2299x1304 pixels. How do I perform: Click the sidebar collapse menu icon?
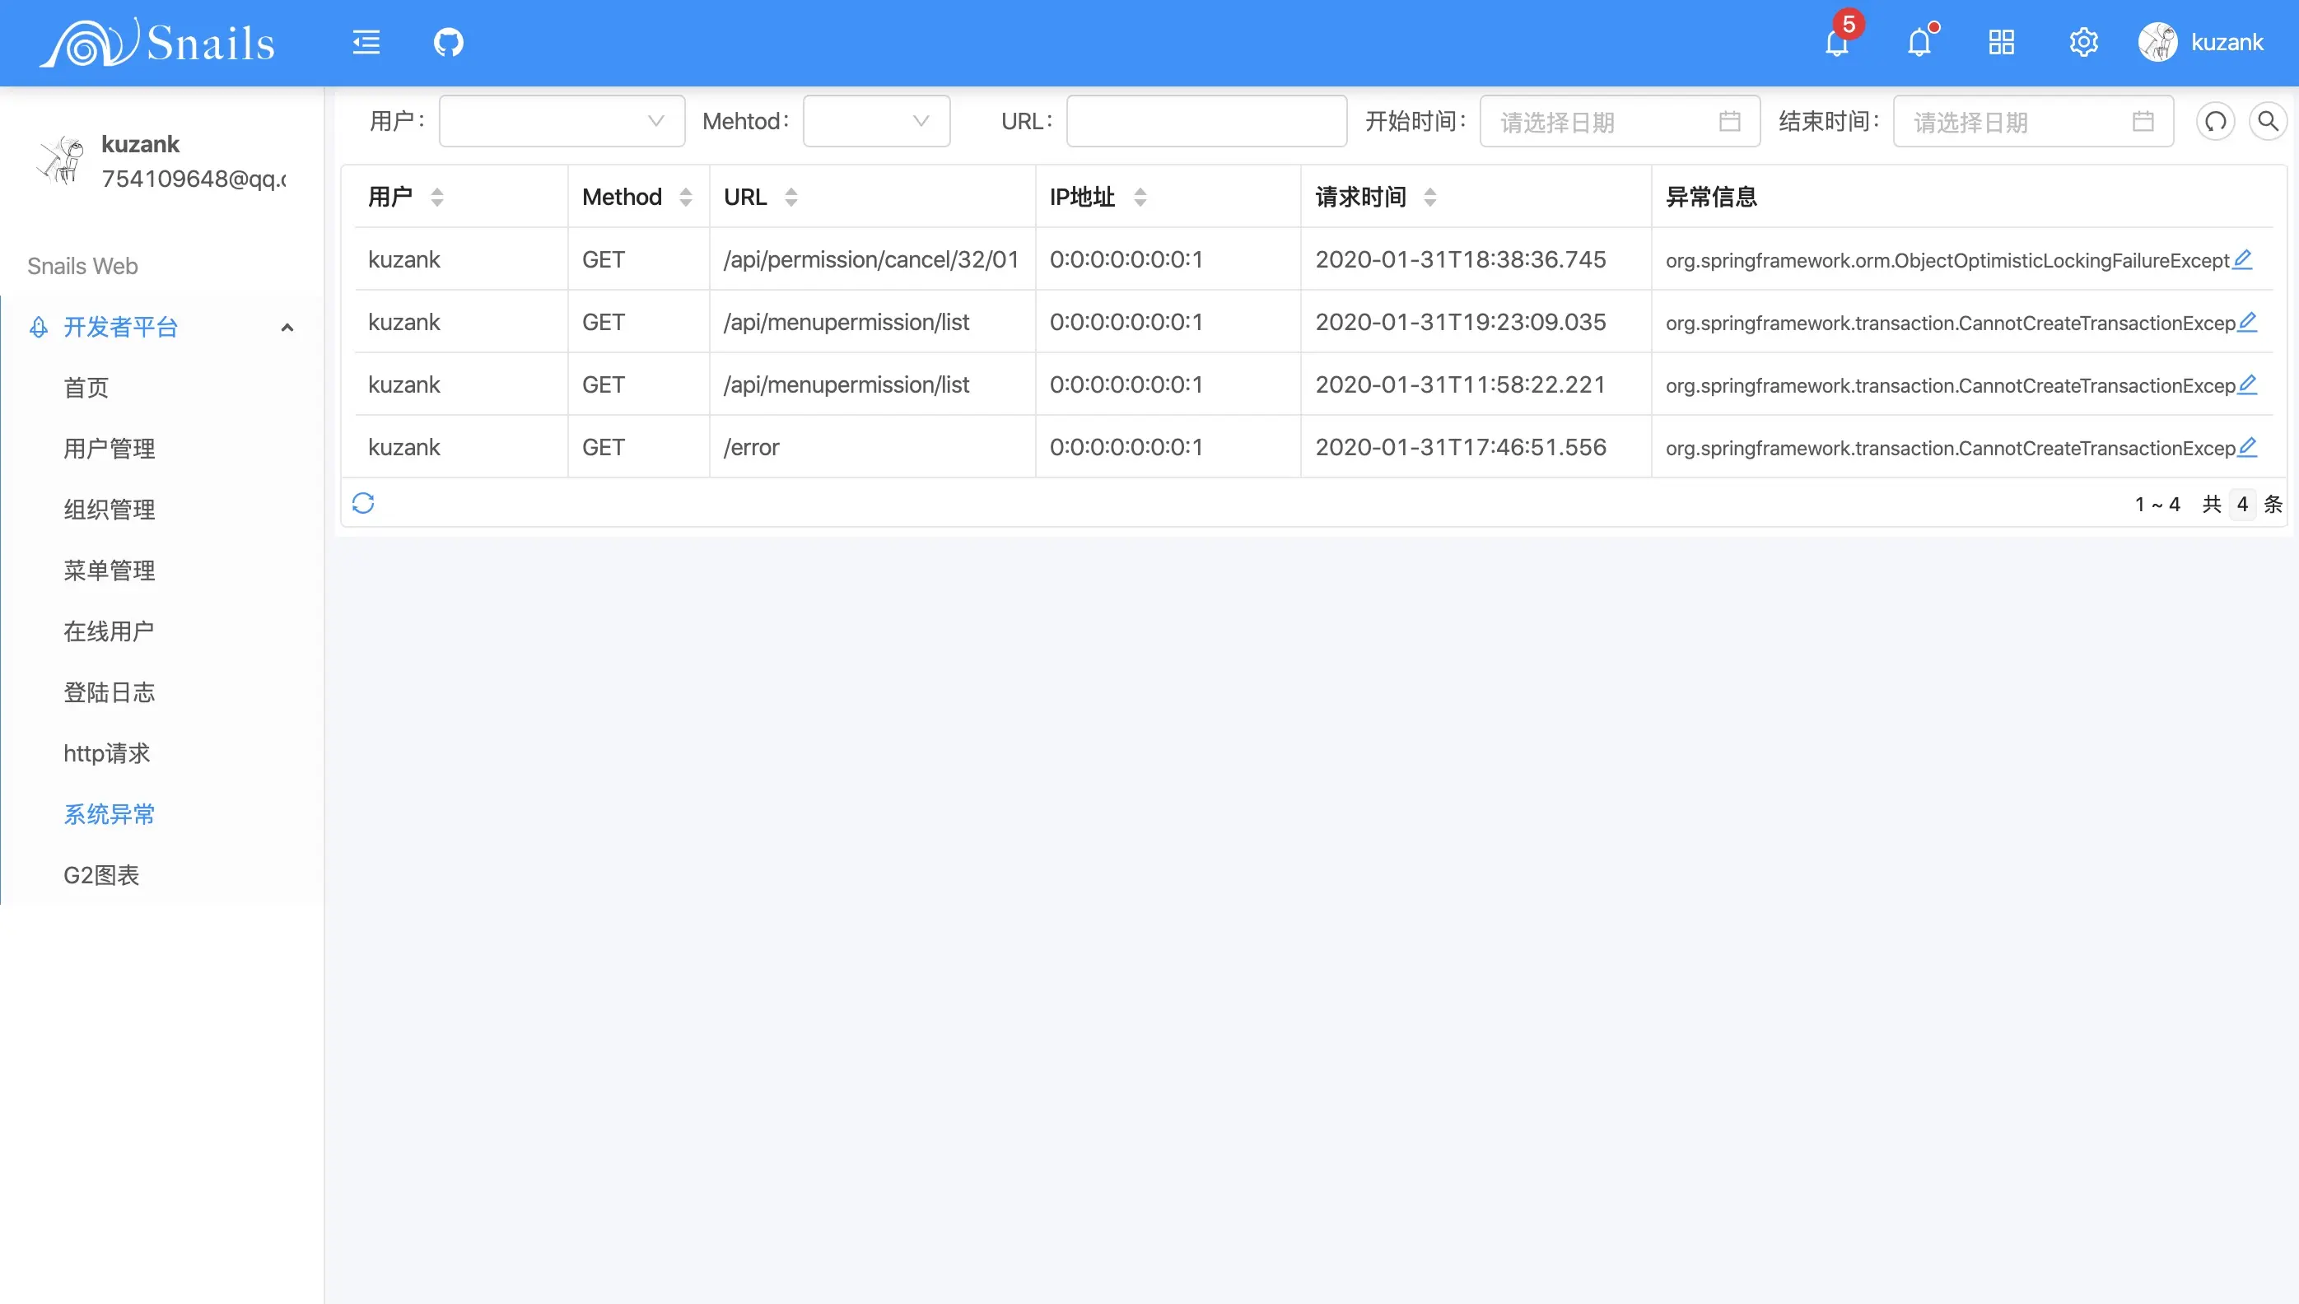coord(366,42)
